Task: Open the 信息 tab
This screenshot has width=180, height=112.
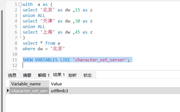Action: 14,75
